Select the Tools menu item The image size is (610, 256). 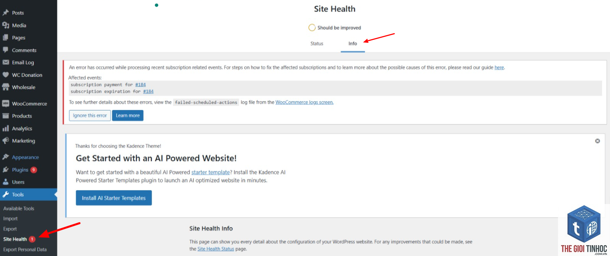tap(28, 194)
